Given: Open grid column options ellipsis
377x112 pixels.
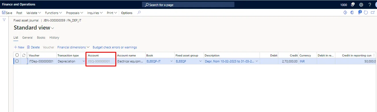Looking at the screenshot, I should click(374, 55).
